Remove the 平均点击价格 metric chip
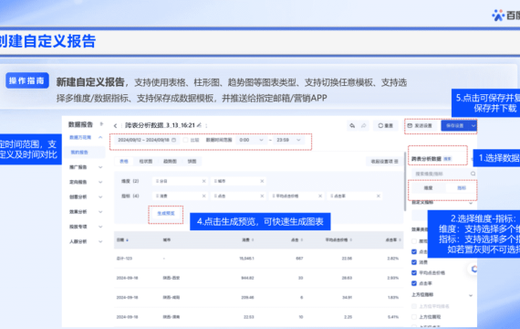The height and width of the screenshot is (329, 520). pos(320,196)
